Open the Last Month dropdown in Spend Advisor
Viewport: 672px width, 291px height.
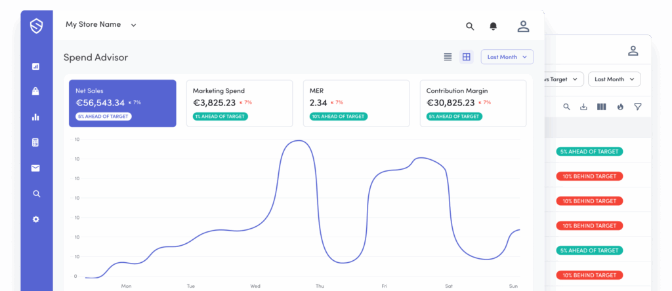tap(507, 57)
